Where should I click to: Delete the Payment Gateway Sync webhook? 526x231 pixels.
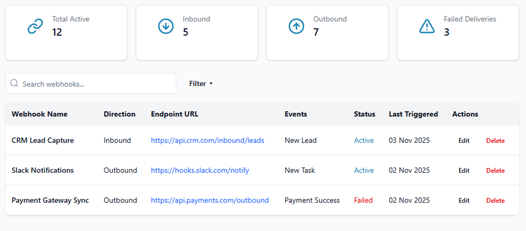click(495, 201)
